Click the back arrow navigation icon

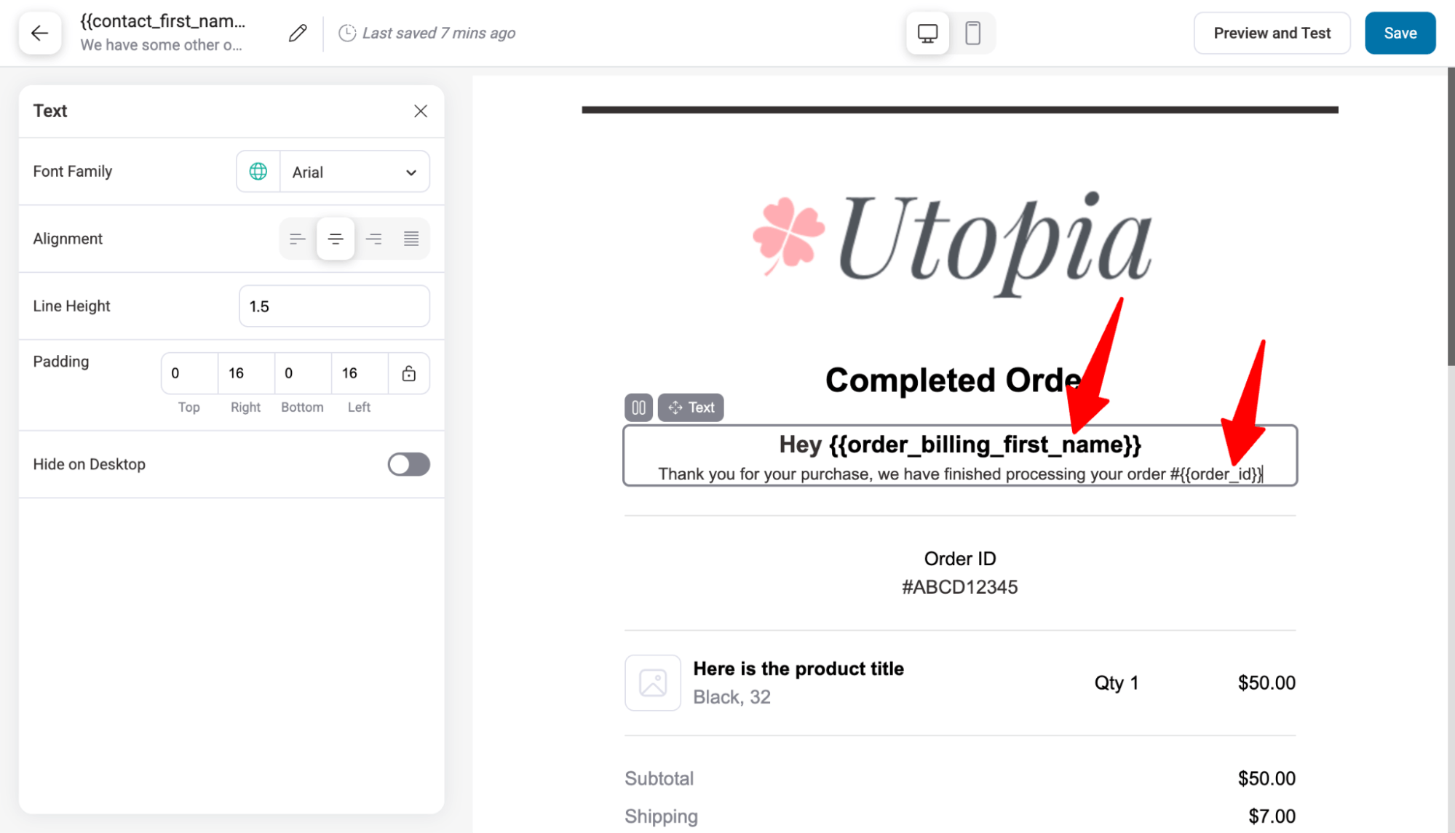pyautogui.click(x=37, y=33)
